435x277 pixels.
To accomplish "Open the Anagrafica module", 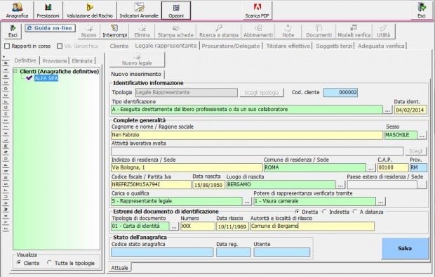I will (x=18, y=11).
